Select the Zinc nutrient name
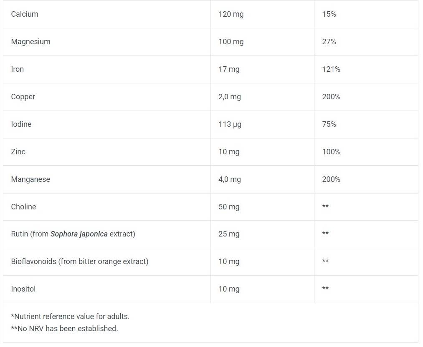423x347 pixels. tap(18, 152)
